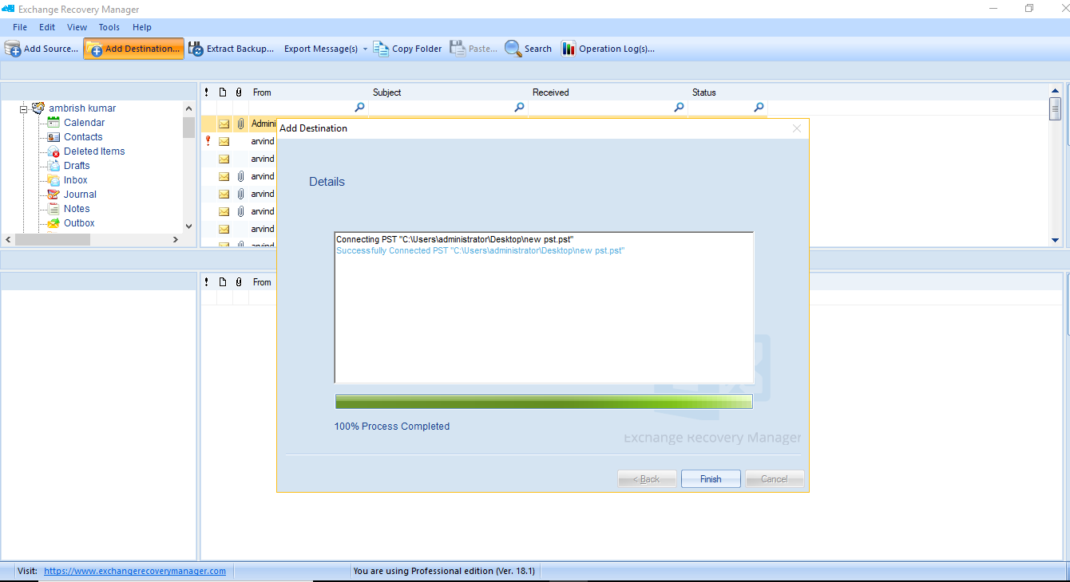The height and width of the screenshot is (582, 1070).
Task: Click the Copy Folder icon
Action: [x=381, y=49]
